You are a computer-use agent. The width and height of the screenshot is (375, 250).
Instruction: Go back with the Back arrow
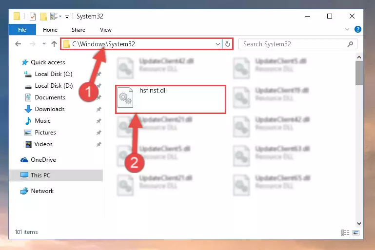tap(18, 44)
